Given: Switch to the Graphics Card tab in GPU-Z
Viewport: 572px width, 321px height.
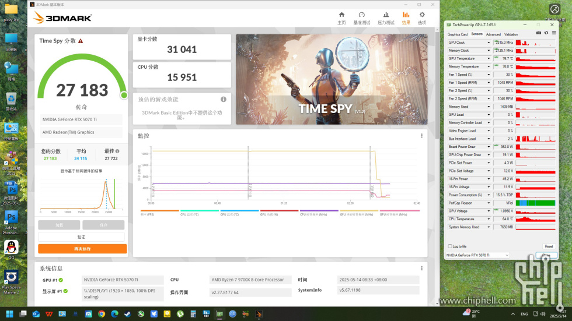Looking at the screenshot, I should click(458, 34).
